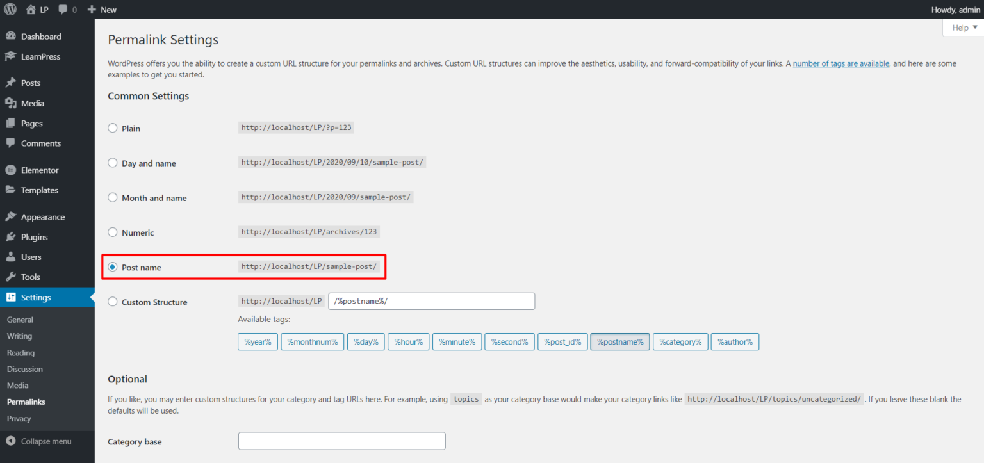Click the Tools wrench icon

[x=10, y=277]
